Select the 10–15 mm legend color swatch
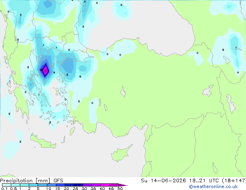The height and width of the screenshot is (190, 246). [x=51, y=185]
